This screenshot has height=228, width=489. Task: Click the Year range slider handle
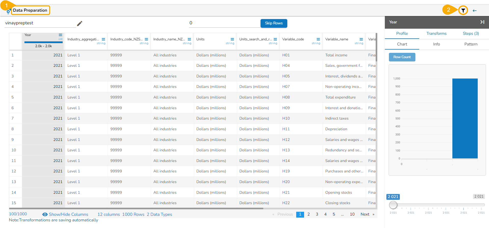click(393, 205)
